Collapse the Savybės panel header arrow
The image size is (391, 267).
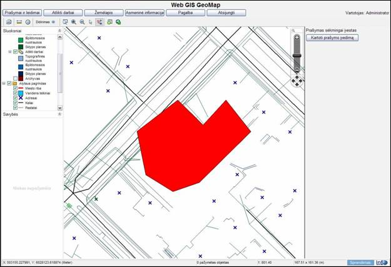(59, 114)
